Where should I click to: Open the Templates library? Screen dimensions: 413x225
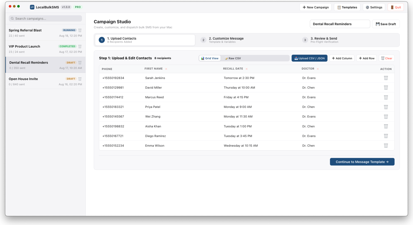[347, 7]
